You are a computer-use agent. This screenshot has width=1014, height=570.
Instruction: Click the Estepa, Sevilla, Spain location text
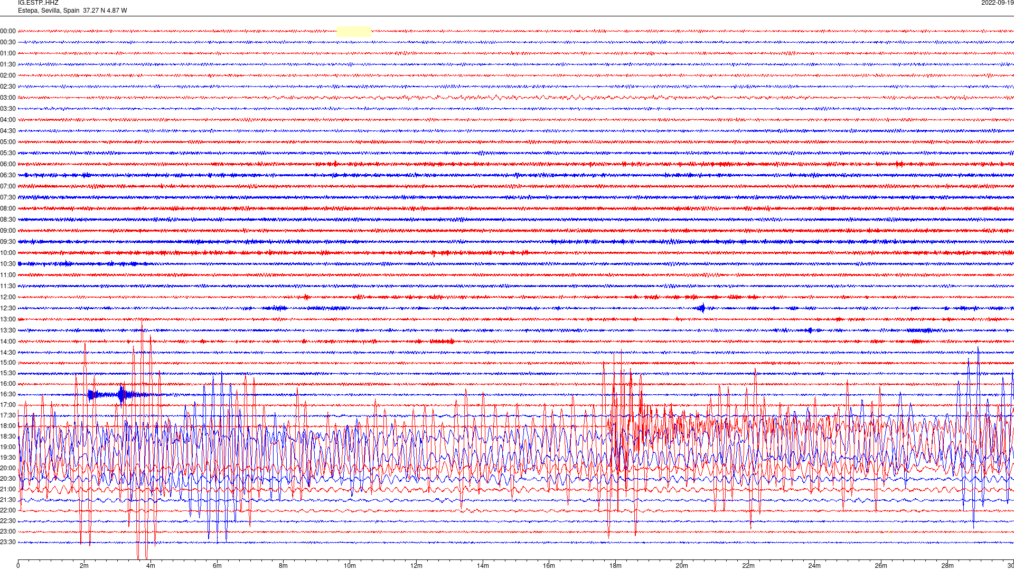tap(49, 11)
